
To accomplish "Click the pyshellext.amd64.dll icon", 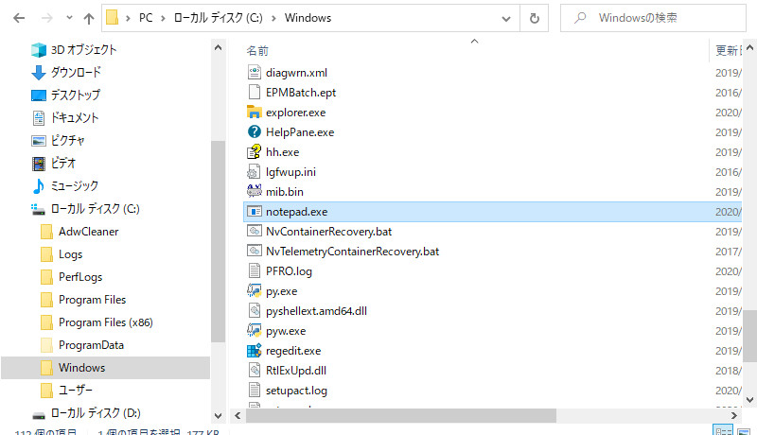I will [x=254, y=310].
